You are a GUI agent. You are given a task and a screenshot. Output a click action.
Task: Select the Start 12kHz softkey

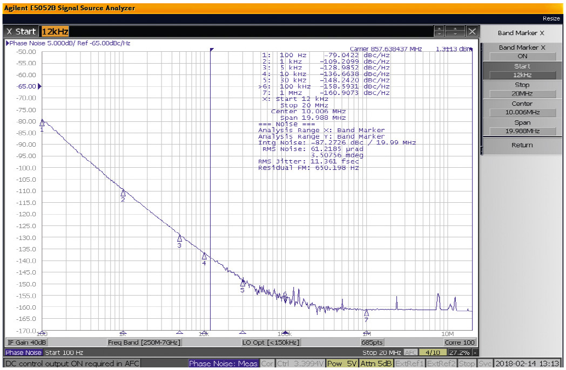tap(522, 71)
